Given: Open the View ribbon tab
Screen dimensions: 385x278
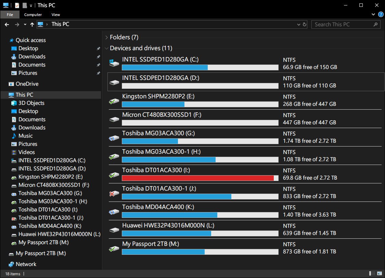Looking at the screenshot, I should click(x=56, y=15).
